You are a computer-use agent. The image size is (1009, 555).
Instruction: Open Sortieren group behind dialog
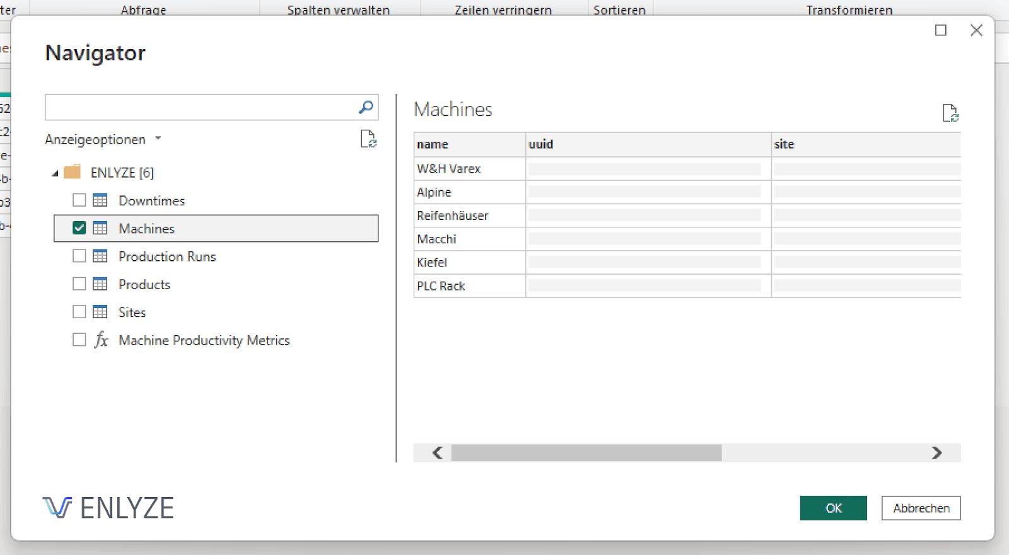pos(619,9)
